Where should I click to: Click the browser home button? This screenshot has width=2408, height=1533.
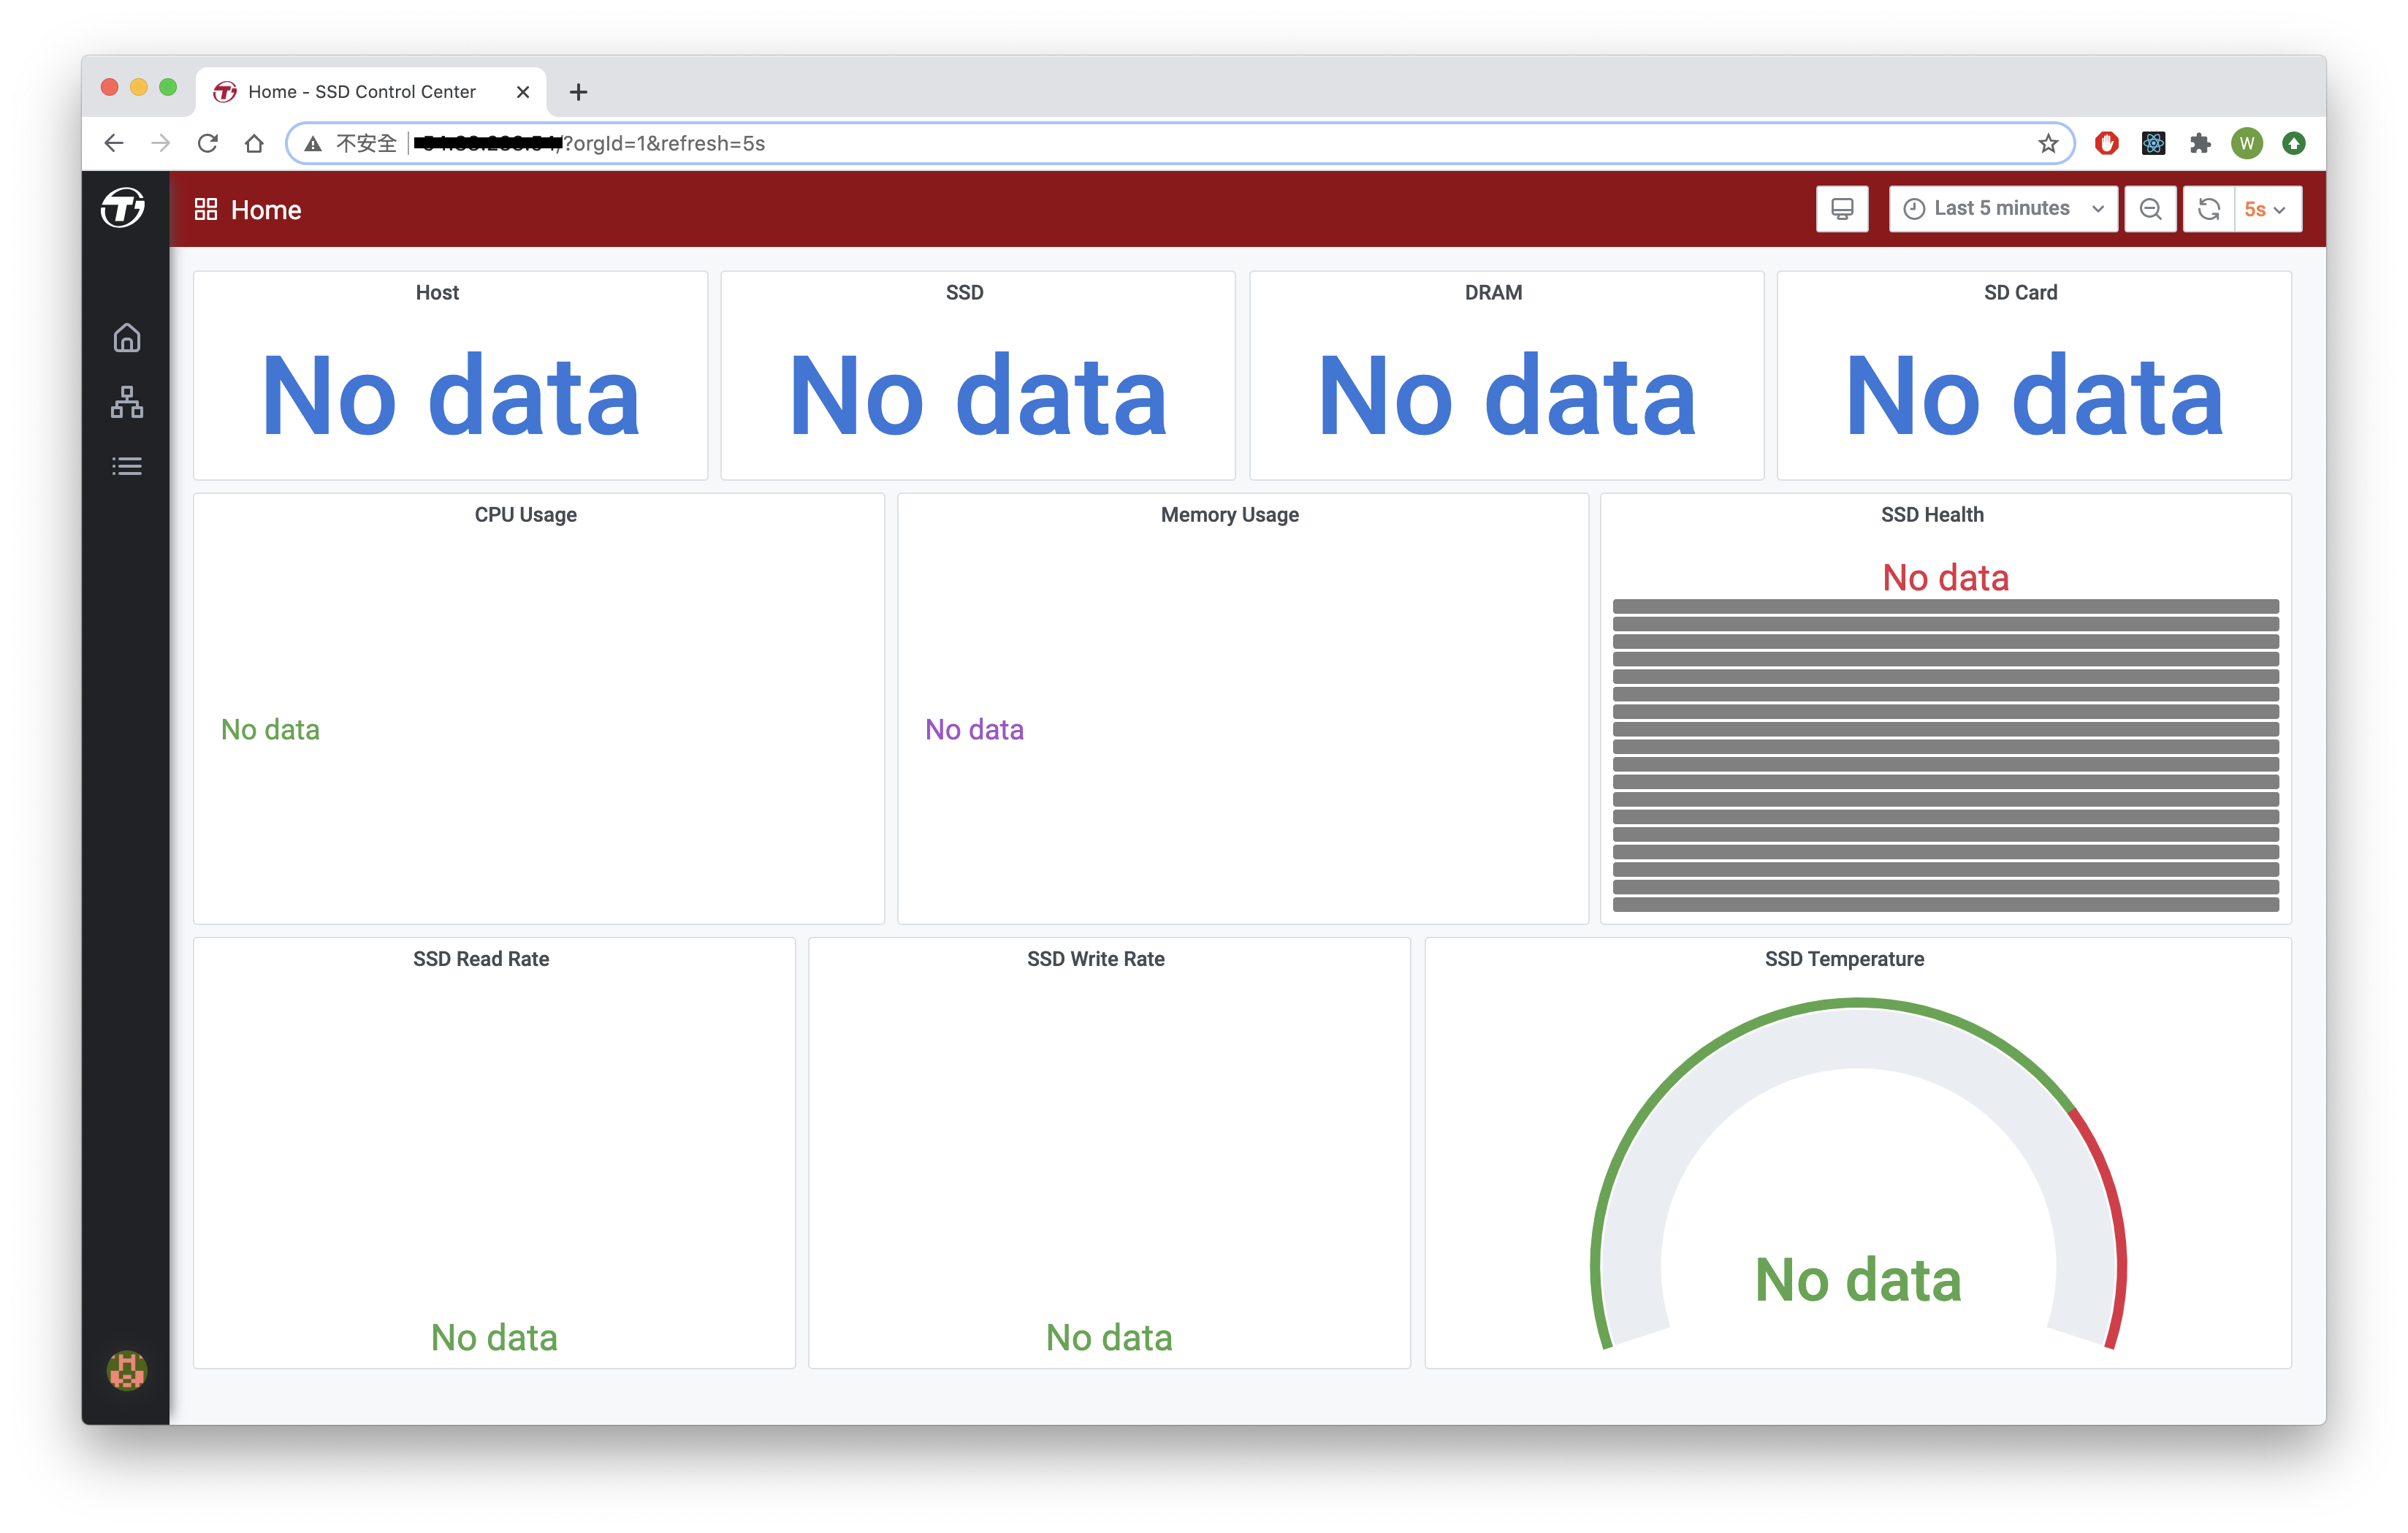pos(254,143)
